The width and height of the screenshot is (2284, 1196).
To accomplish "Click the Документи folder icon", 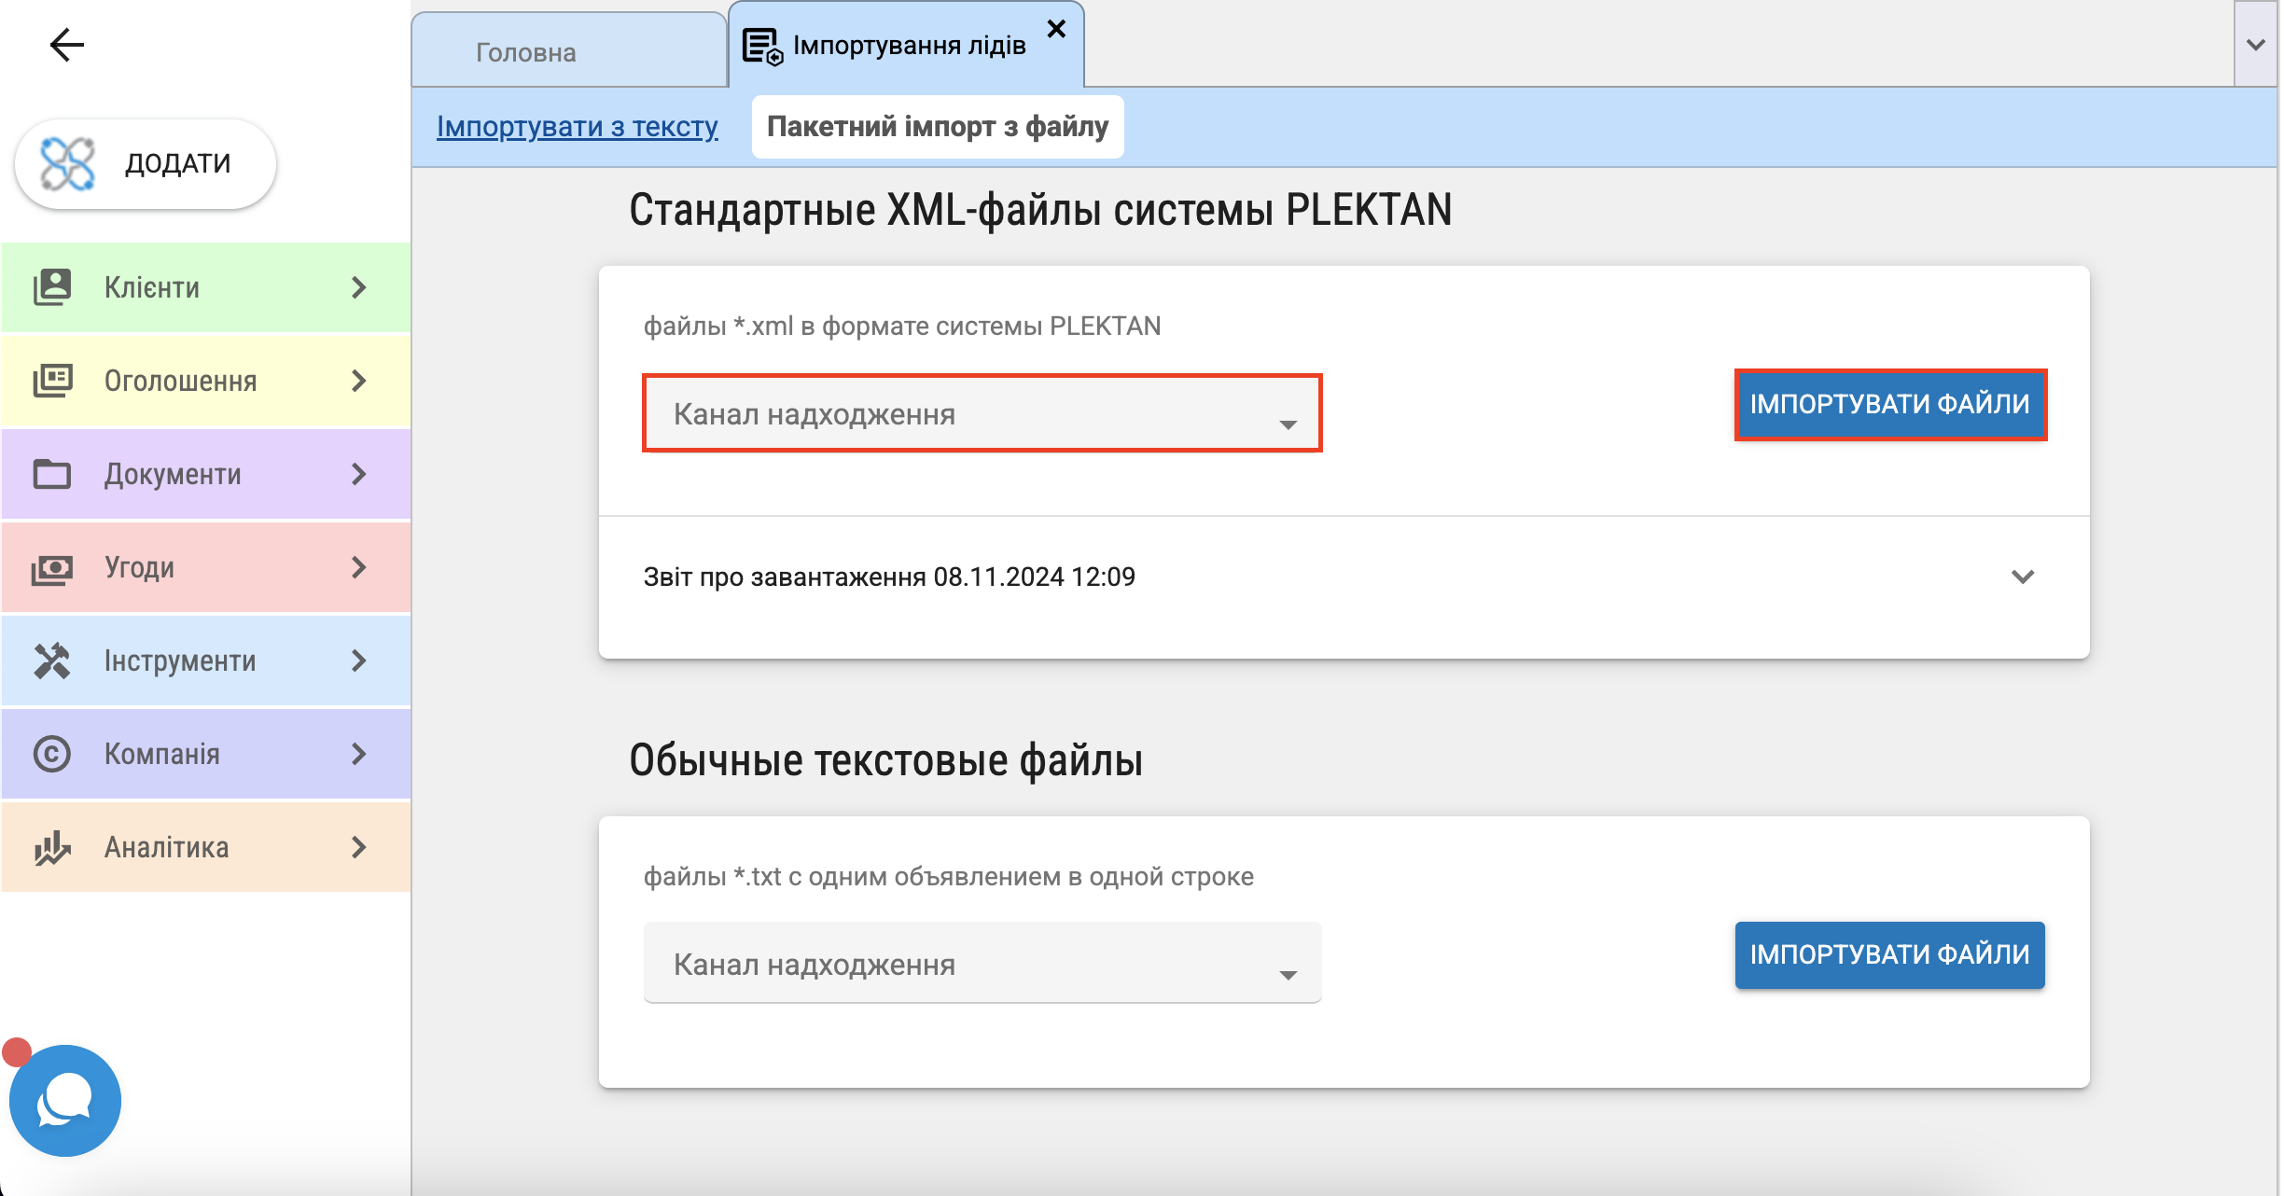I will 52,474.
